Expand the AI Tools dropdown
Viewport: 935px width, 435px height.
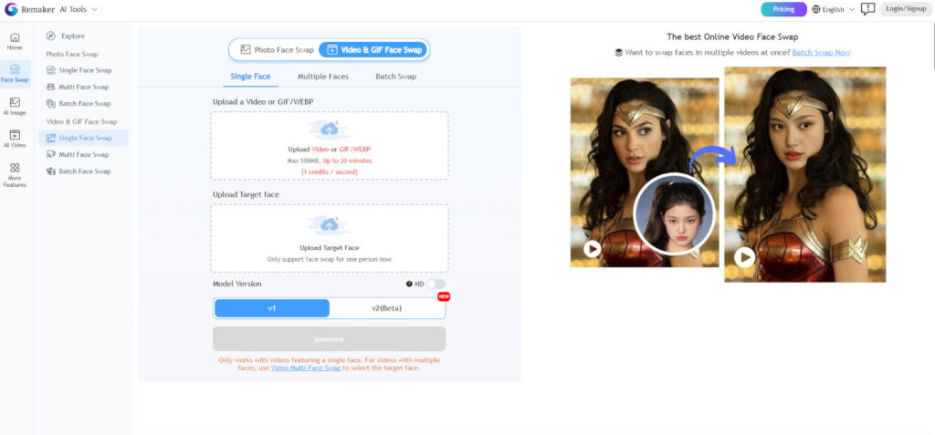79,9
